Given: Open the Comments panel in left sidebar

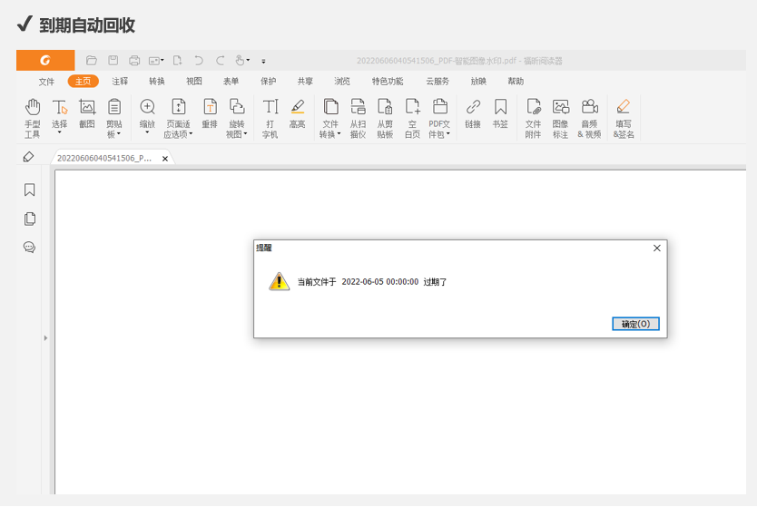Looking at the screenshot, I should tap(30, 248).
